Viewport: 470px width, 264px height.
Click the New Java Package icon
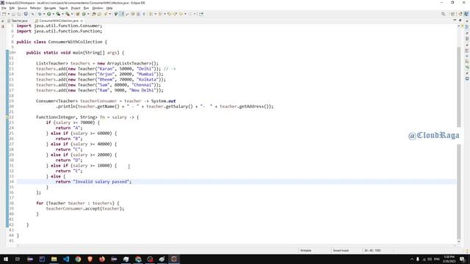77,14
